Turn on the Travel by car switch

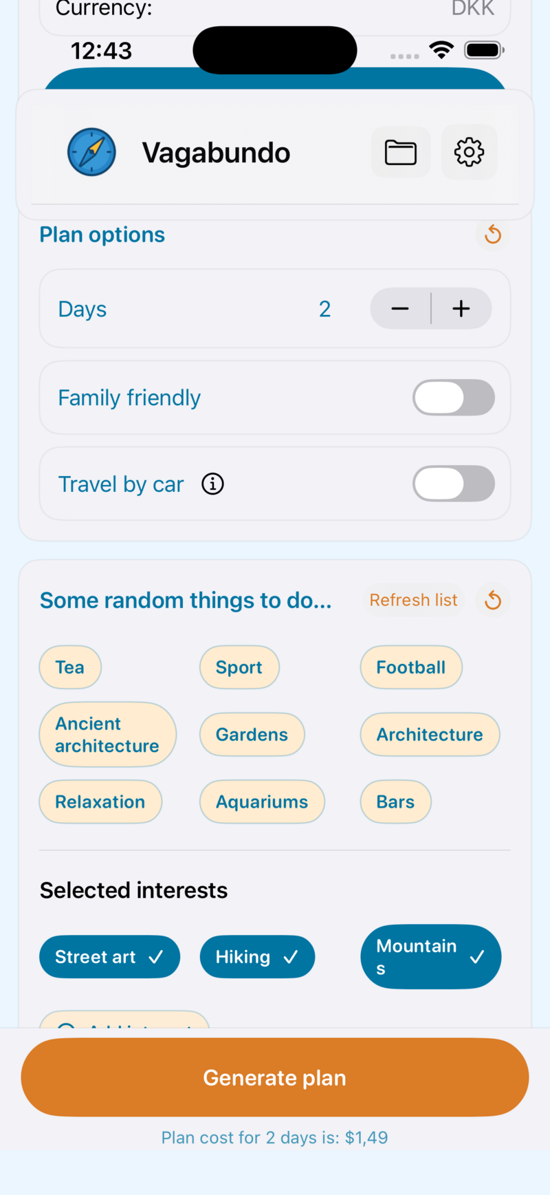coord(453,484)
